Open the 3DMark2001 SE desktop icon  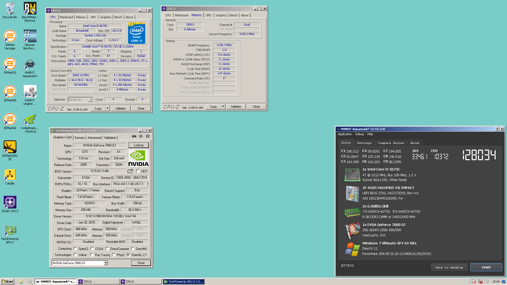(x=10, y=150)
